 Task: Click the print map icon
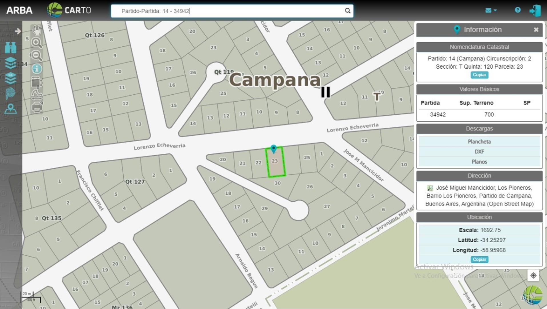(x=37, y=108)
